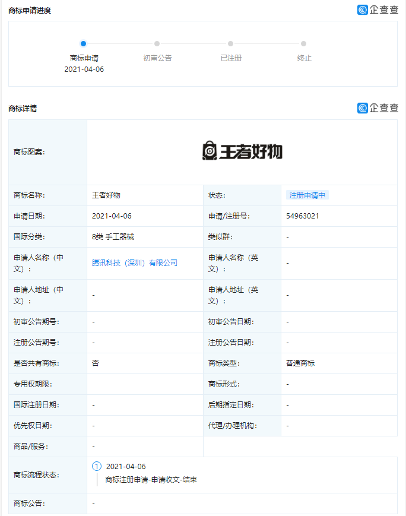Click the 商标公告 label
The image size is (406, 516).
point(29,503)
